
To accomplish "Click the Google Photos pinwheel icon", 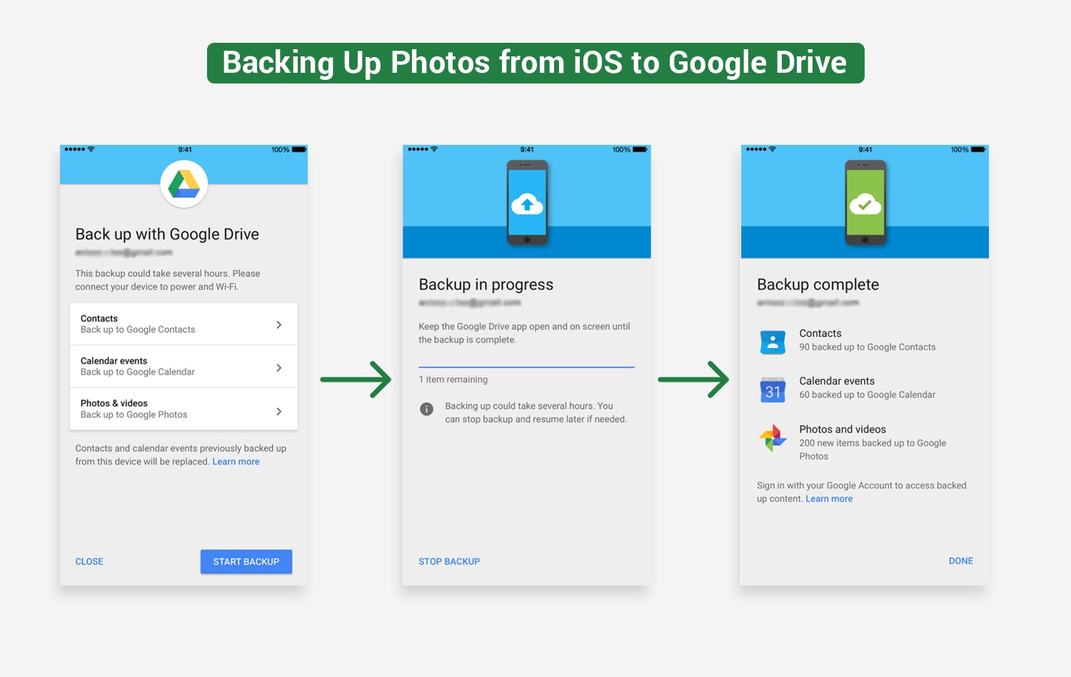I will pos(773,438).
